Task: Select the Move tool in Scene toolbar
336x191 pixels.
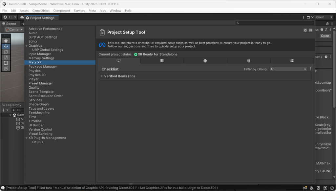Action: [6, 46]
